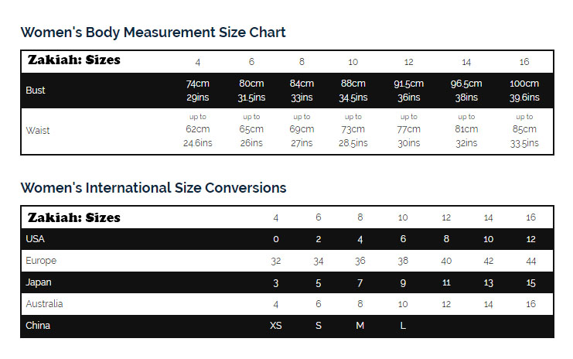The height and width of the screenshot is (359, 573).
Task: Click the 85cm waist measurement cell
Action: pos(524,131)
